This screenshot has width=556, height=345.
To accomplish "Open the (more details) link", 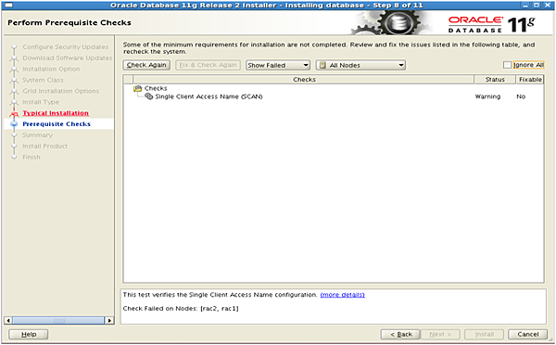I will 342,295.
